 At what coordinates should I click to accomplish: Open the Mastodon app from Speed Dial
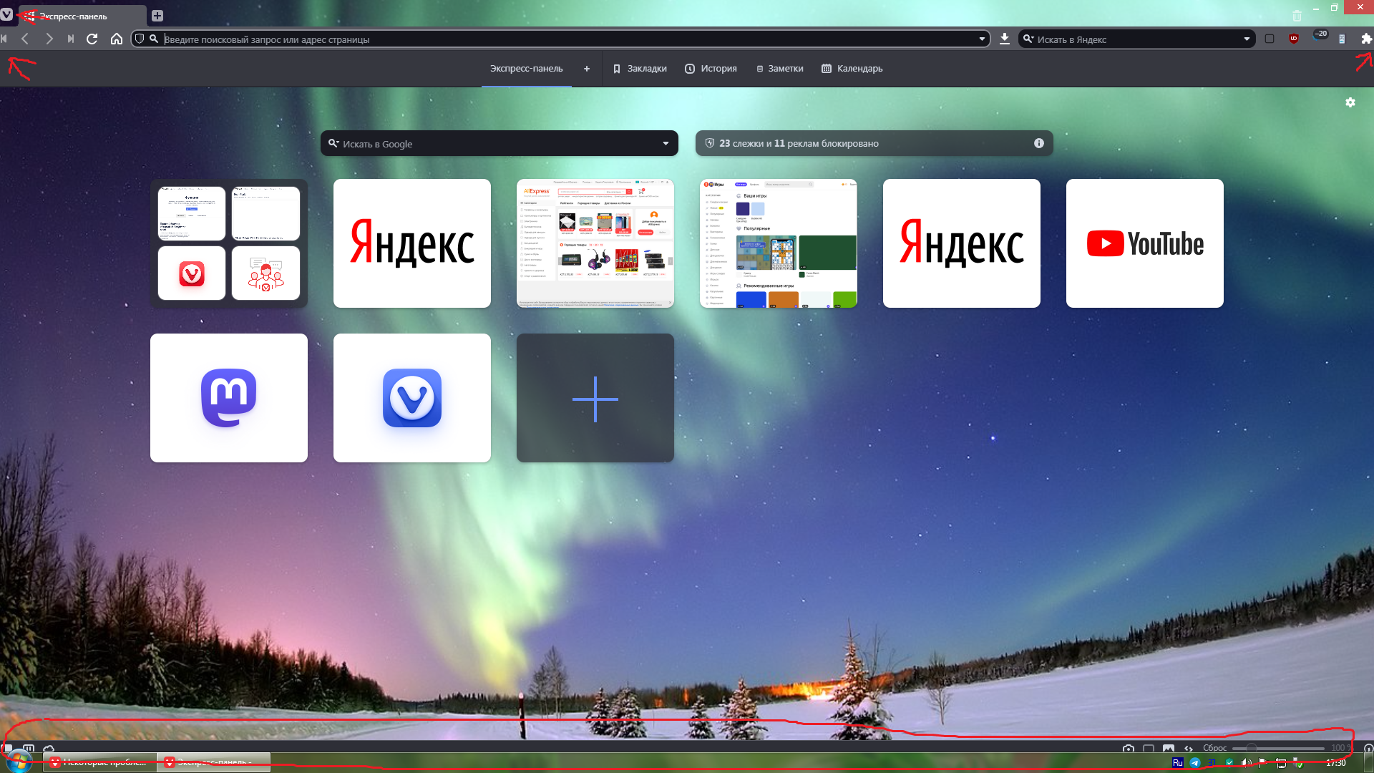click(229, 397)
